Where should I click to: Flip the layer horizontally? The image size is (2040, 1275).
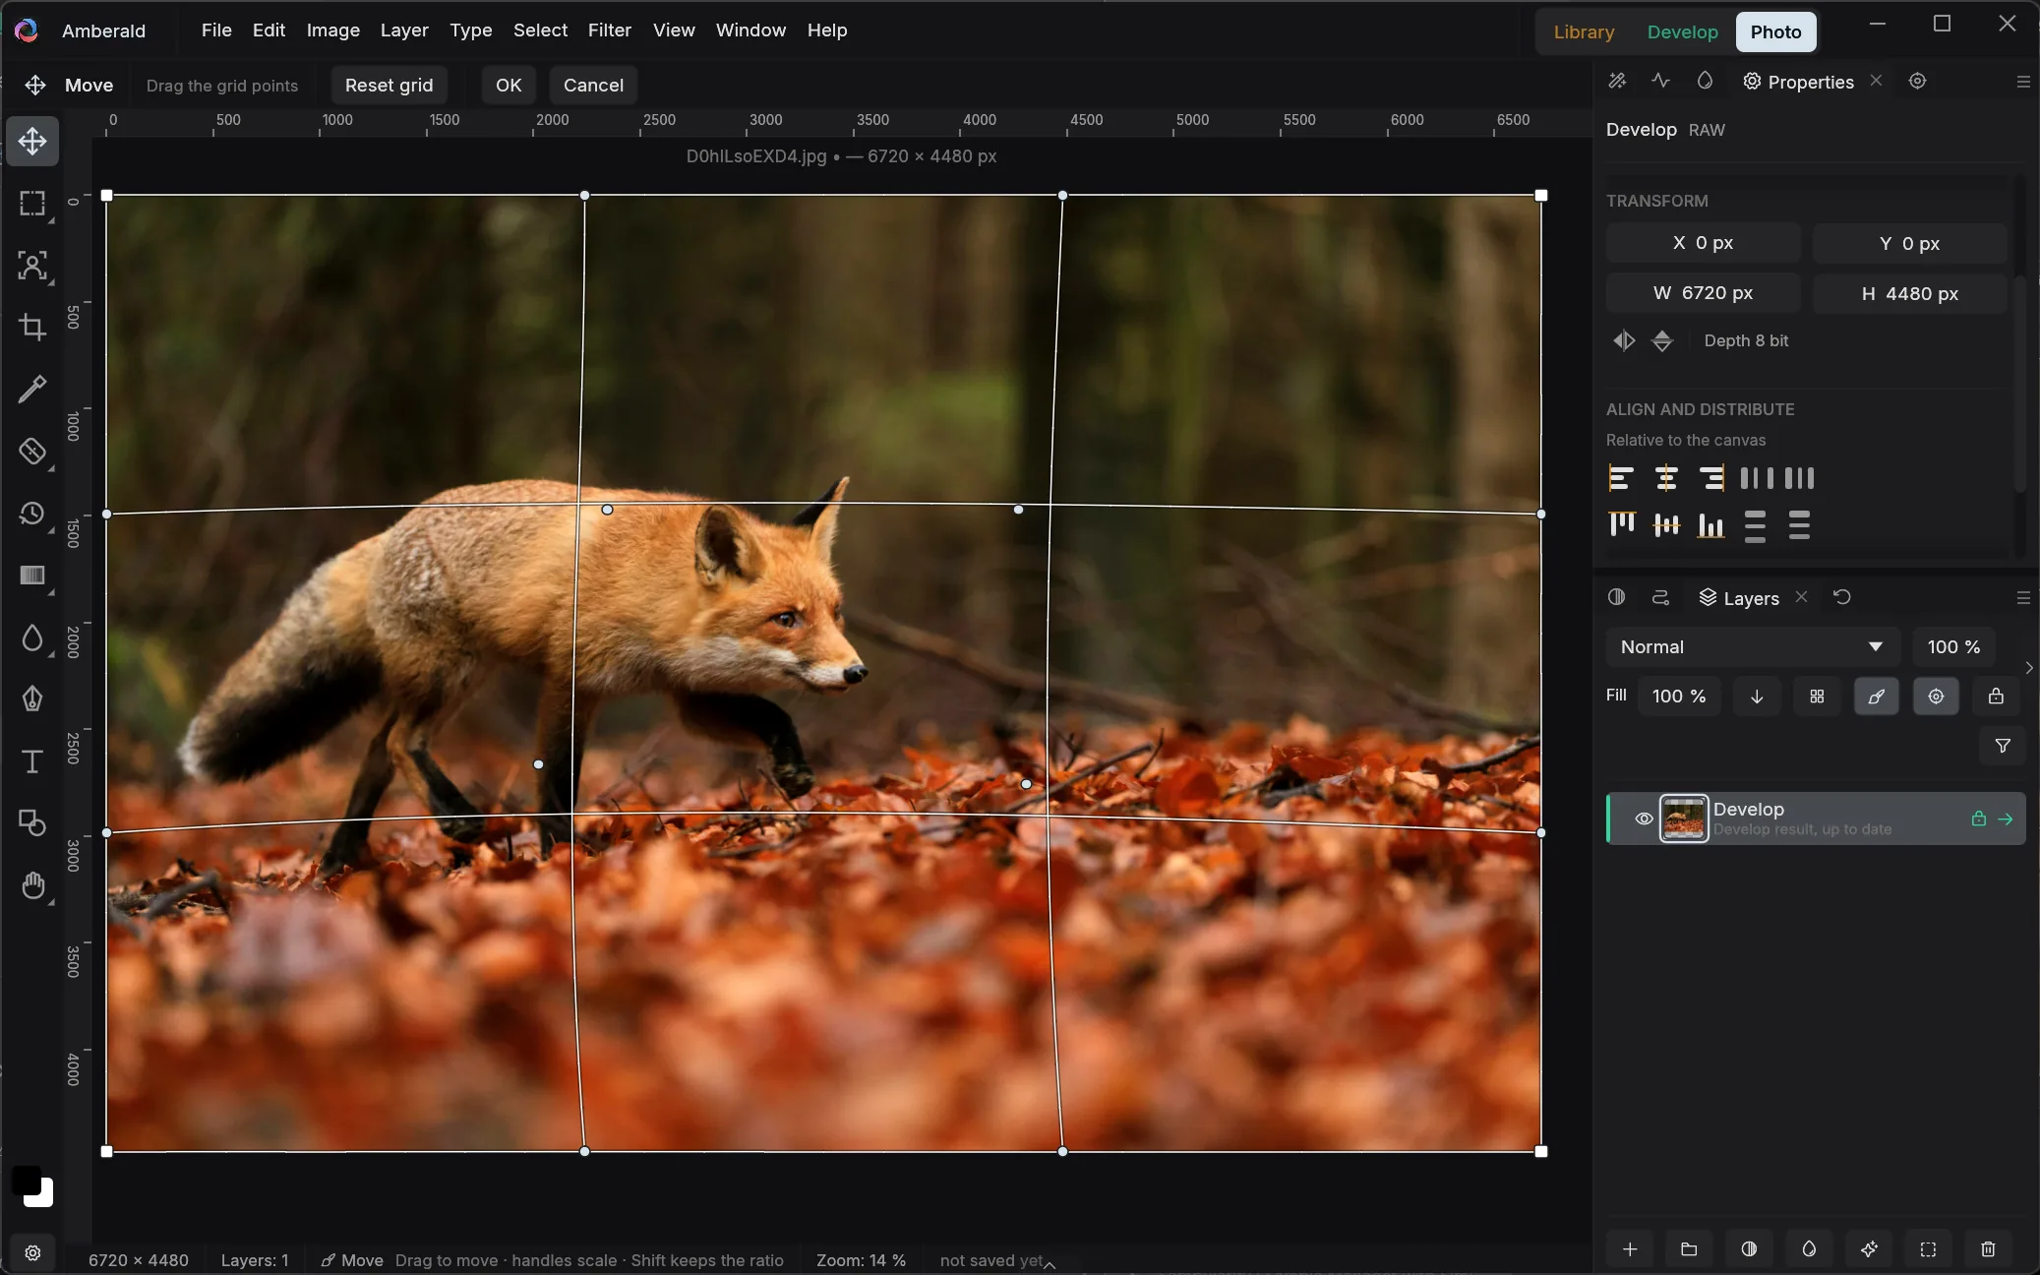coord(1624,340)
